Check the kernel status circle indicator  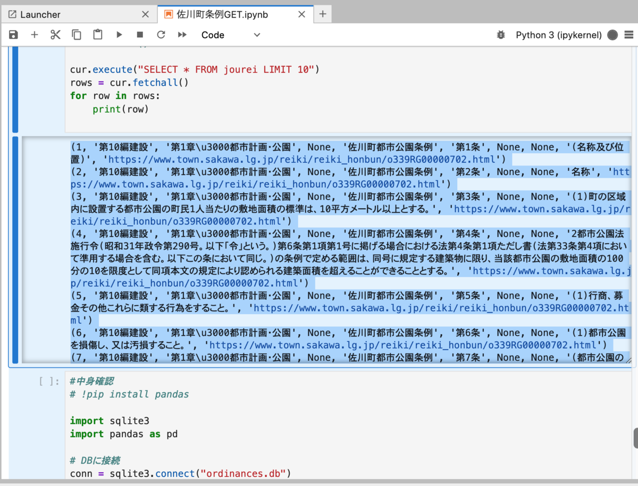coord(612,35)
